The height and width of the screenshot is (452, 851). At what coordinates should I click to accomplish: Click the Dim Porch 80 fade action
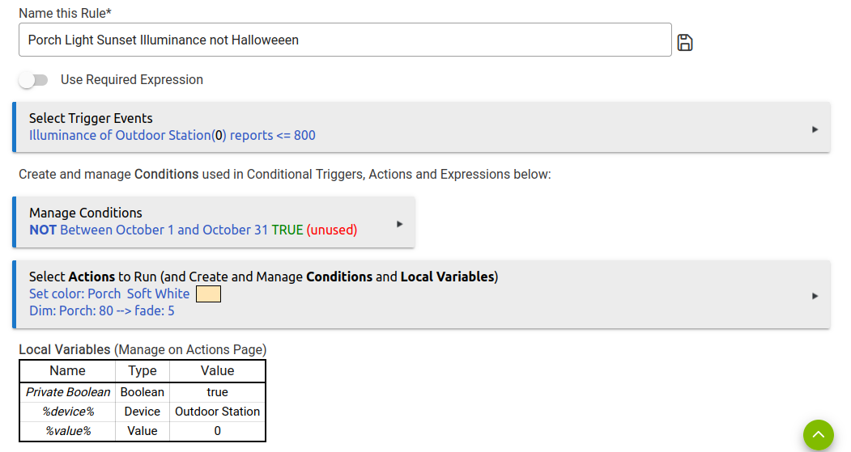[x=102, y=310]
